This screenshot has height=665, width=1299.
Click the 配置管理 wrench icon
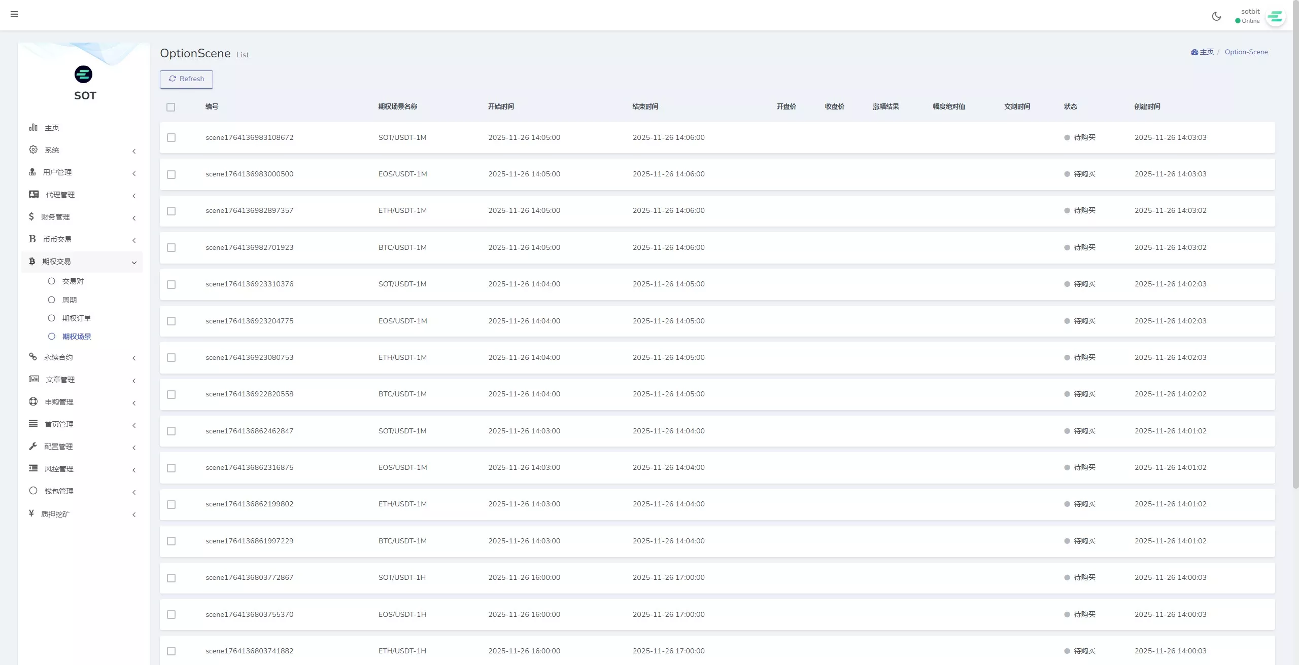[33, 446]
